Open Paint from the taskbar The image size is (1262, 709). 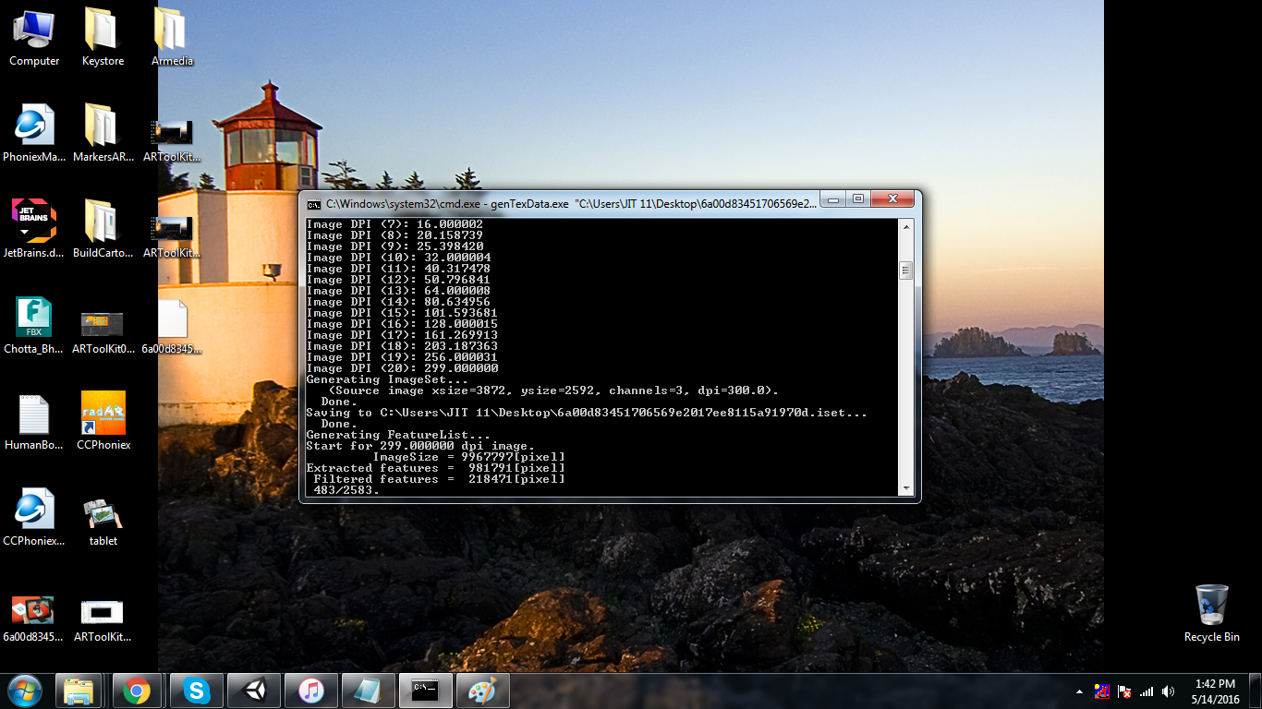tap(482, 690)
